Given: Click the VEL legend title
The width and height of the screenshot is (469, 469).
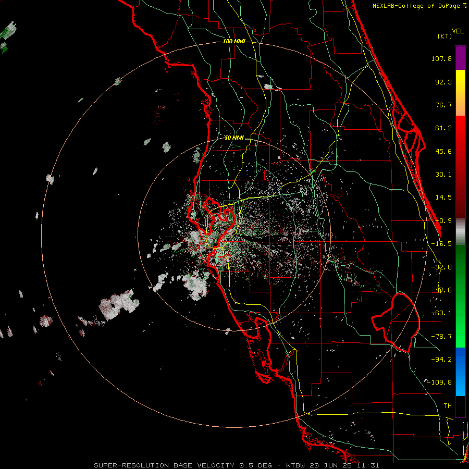Looking at the screenshot, I should 458,31.
